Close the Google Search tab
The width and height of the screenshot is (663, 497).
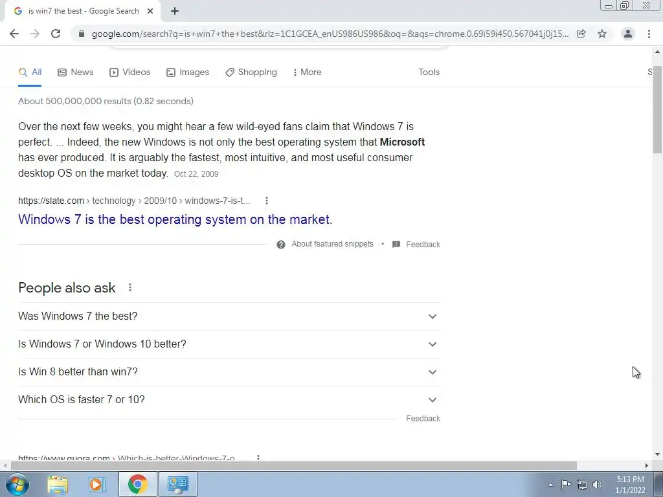pos(150,12)
